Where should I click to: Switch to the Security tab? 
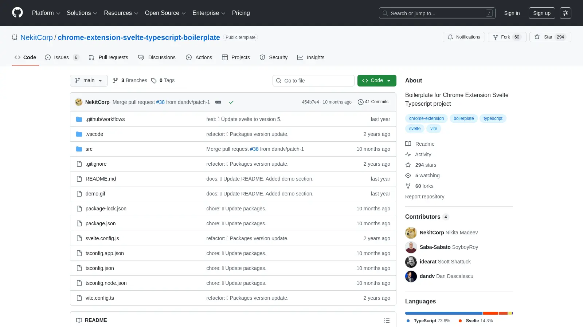[274, 57]
